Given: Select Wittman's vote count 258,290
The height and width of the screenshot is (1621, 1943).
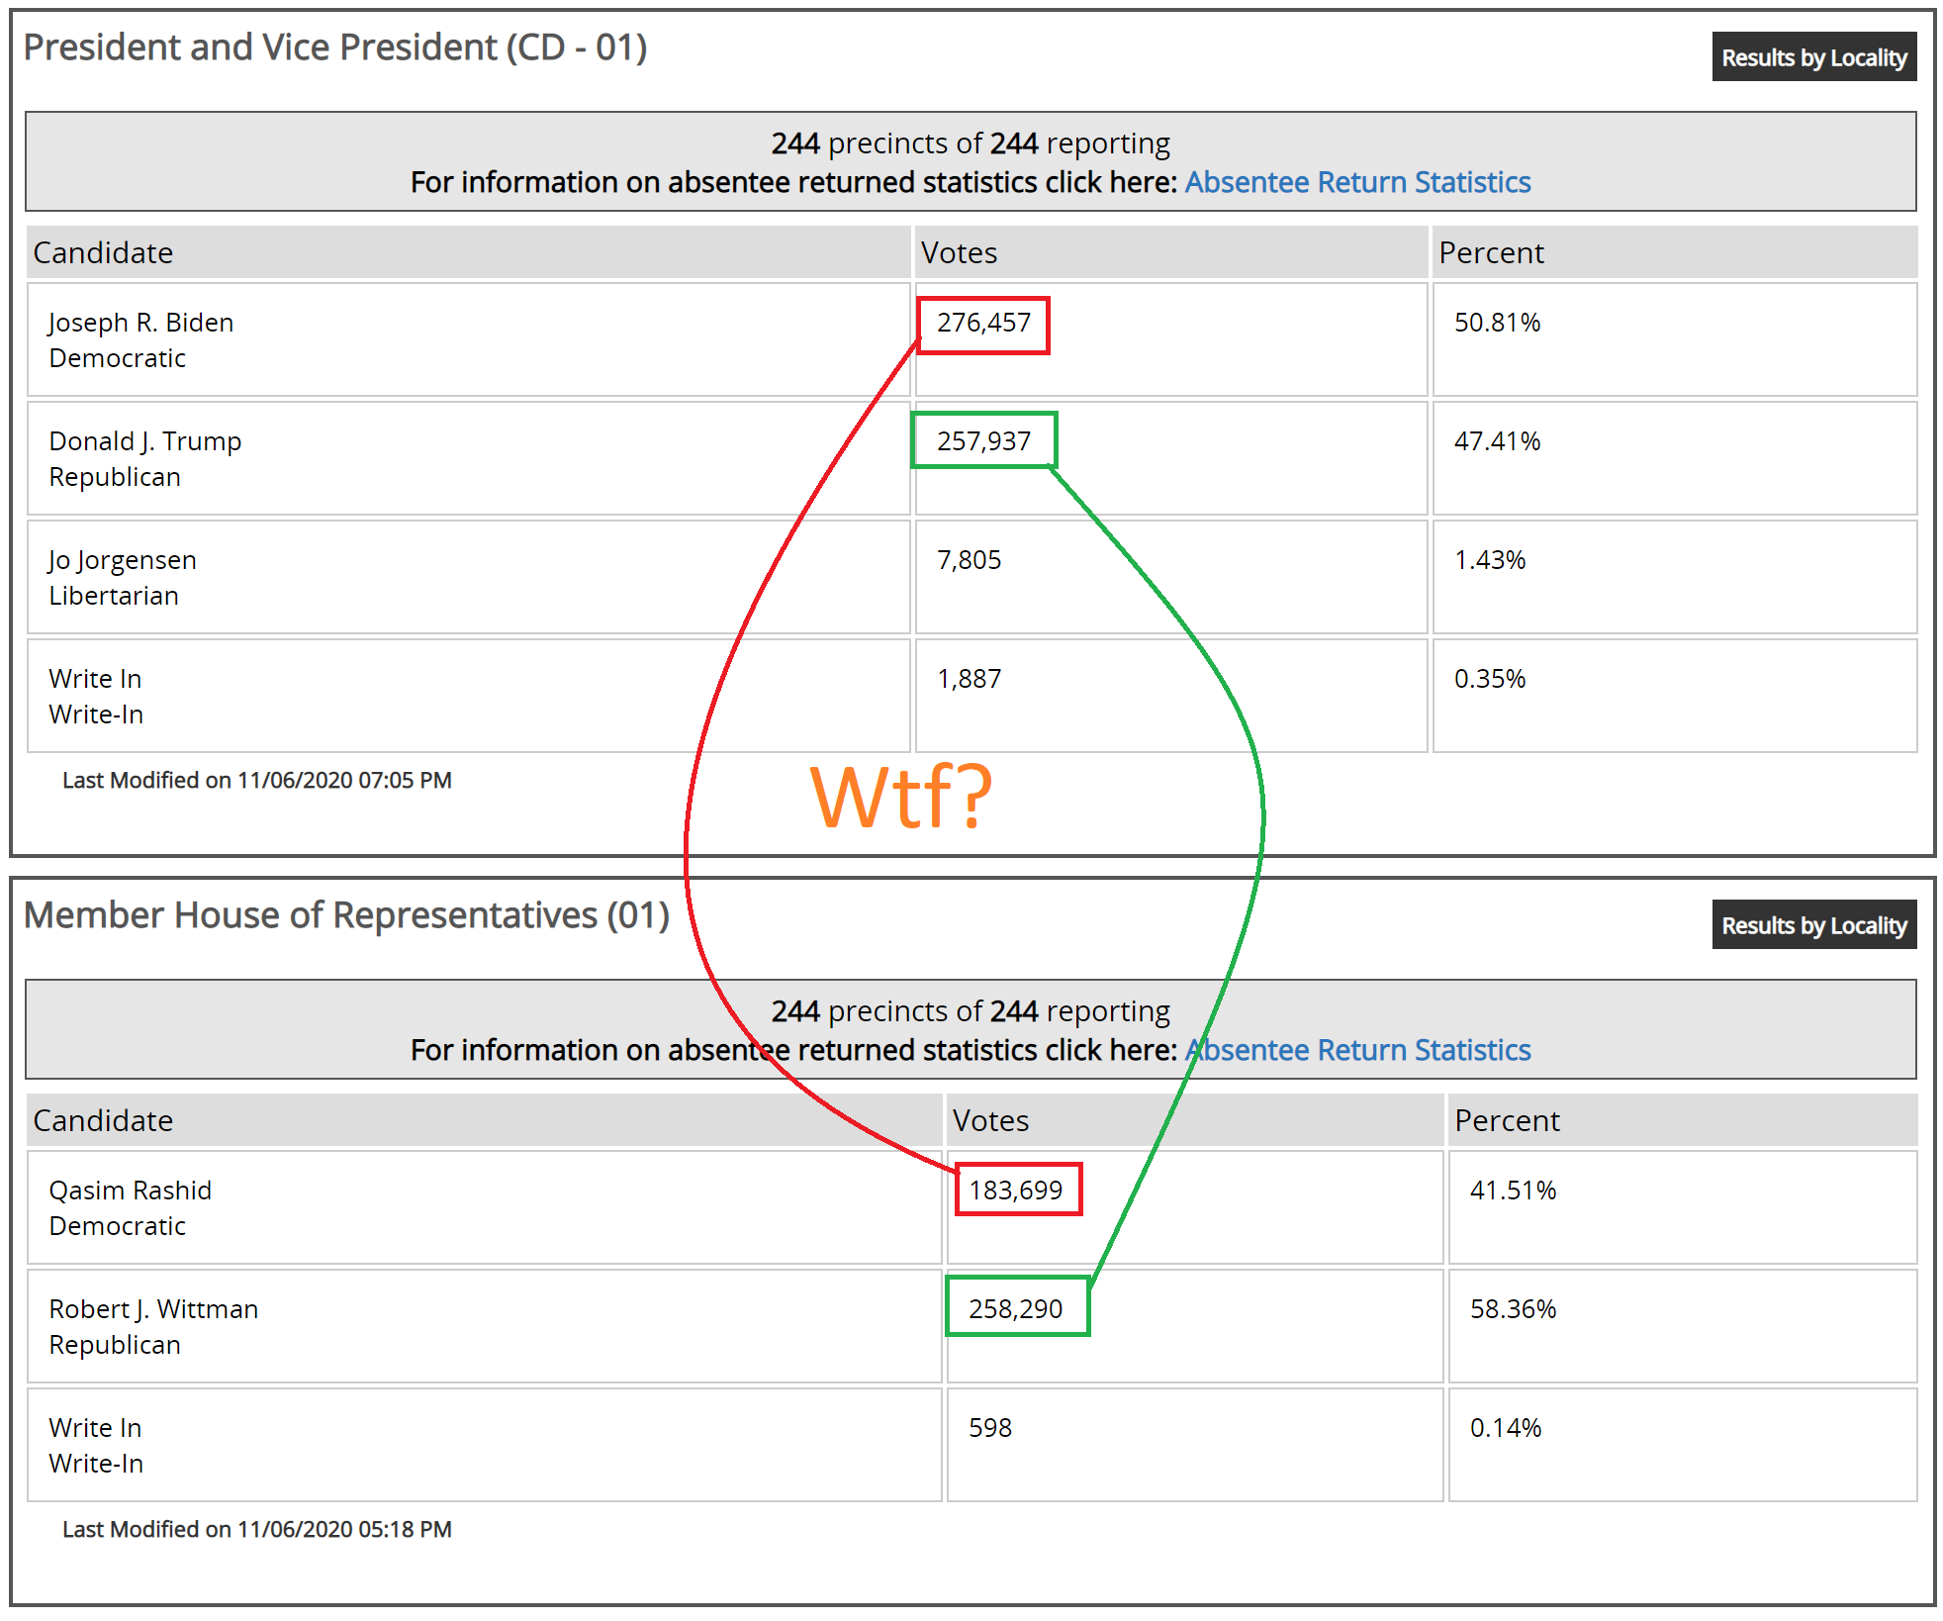Looking at the screenshot, I should (x=1015, y=1309).
